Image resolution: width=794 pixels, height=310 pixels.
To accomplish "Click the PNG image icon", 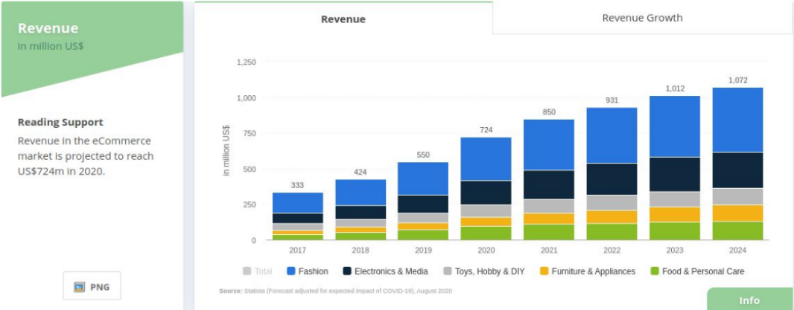I will [x=80, y=287].
